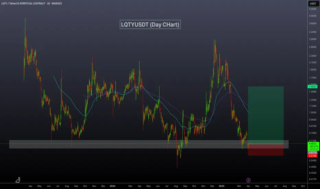This screenshot has width=320, height=189.
Task: Click the Aug 2025 label on time axis
Action: (x=285, y=186)
